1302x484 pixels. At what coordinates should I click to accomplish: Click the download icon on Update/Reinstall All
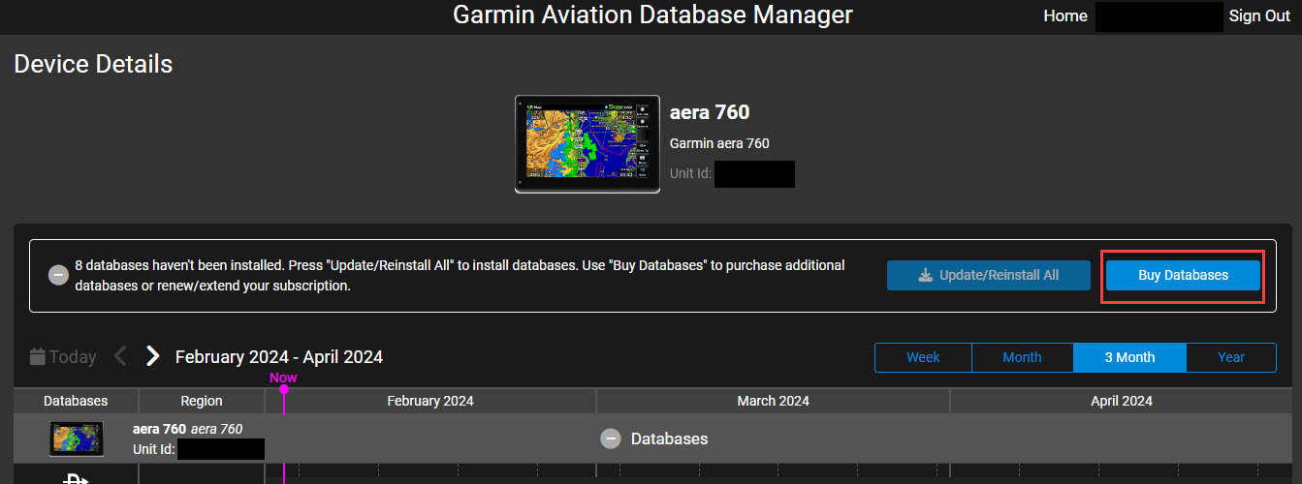tap(926, 275)
